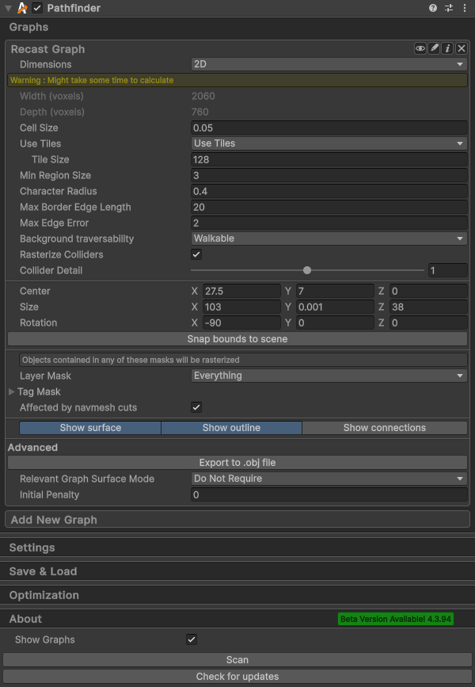This screenshot has height=687, width=475.
Task: Open Background traversability dropdown
Action: 329,239
